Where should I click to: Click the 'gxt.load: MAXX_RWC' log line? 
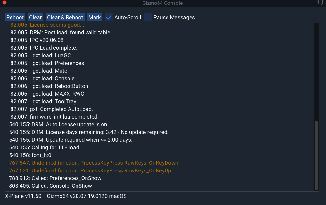tap(47, 94)
